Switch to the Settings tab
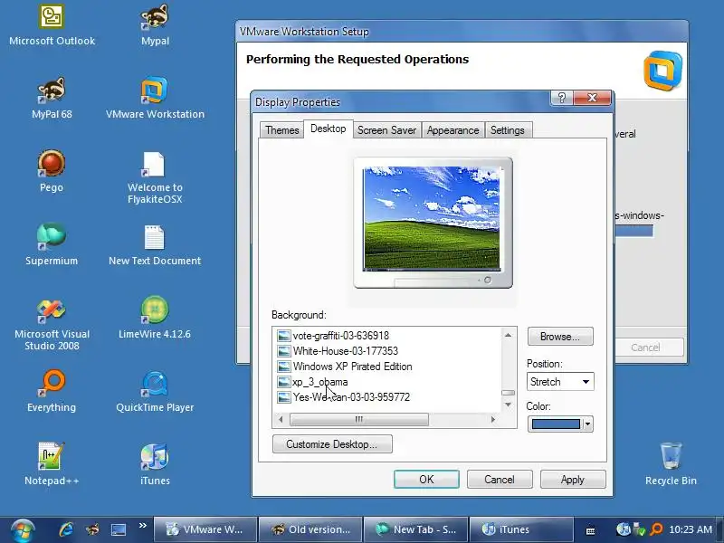724x543 pixels. (507, 130)
